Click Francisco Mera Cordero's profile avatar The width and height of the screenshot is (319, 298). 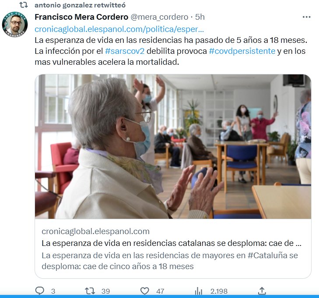15,24
